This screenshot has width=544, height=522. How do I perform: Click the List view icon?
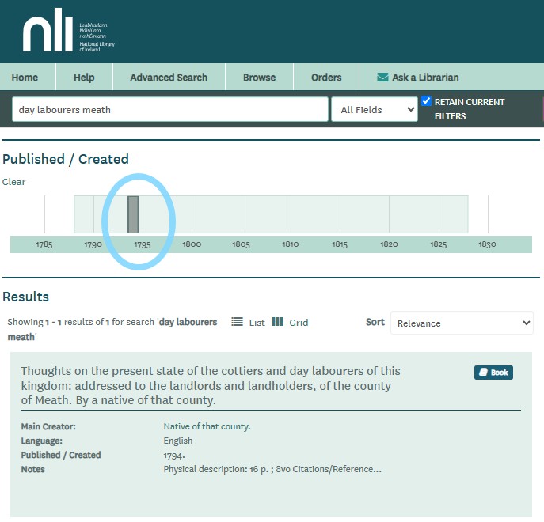[x=237, y=322]
